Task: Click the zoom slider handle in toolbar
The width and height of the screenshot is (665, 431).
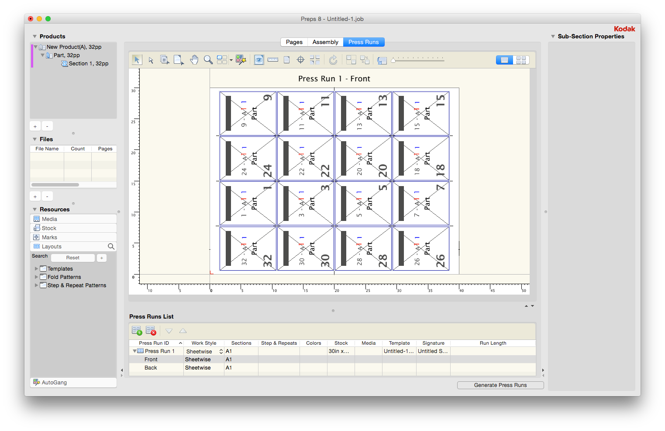Action: [393, 60]
